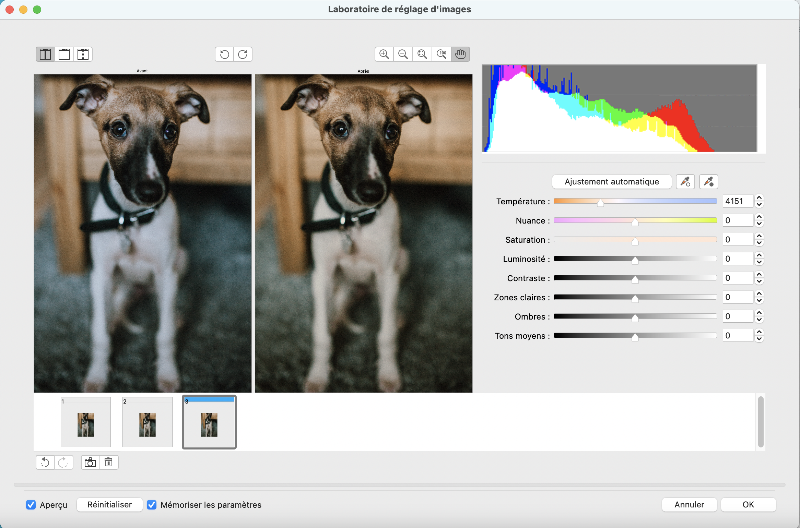This screenshot has width=800, height=528.
Task: Select the hand panning tool
Action: pyautogui.click(x=460, y=54)
